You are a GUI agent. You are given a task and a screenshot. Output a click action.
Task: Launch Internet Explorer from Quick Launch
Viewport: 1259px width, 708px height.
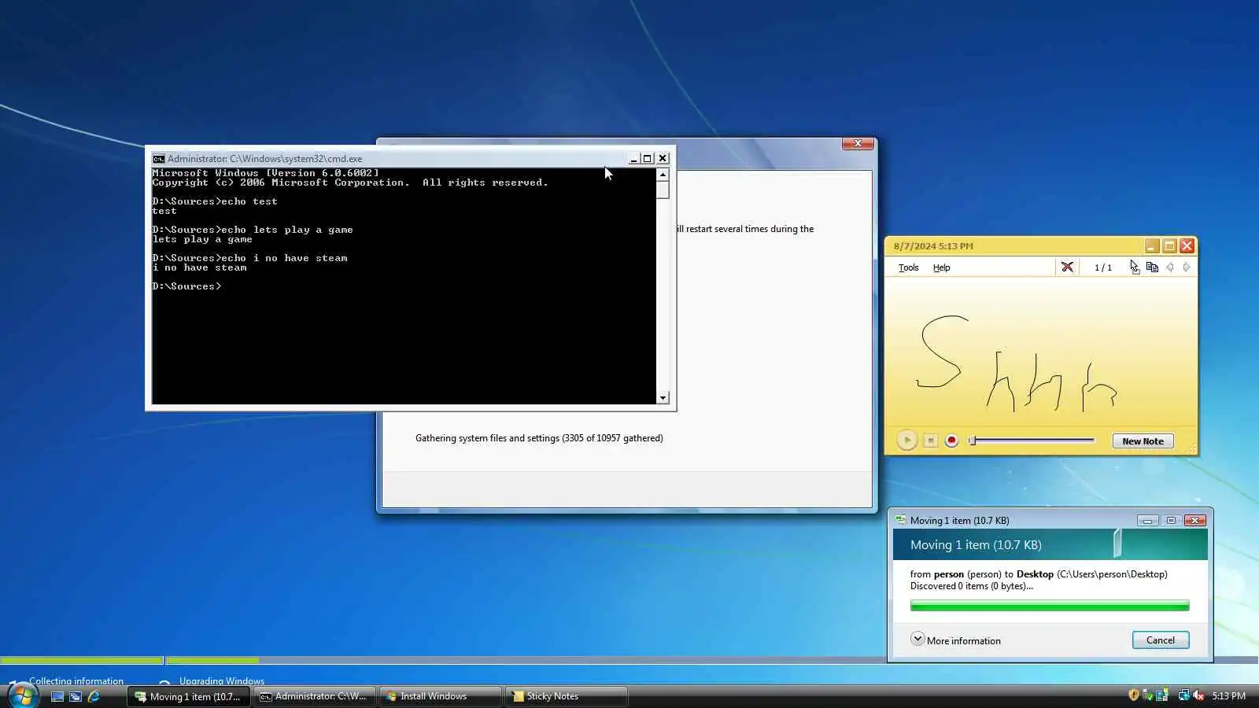pos(94,696)
